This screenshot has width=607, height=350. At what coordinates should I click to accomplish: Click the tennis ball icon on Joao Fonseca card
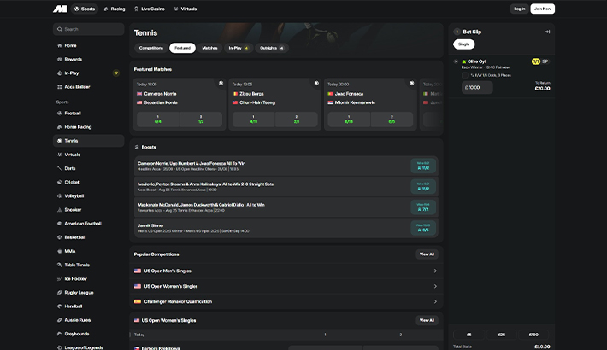412,83
